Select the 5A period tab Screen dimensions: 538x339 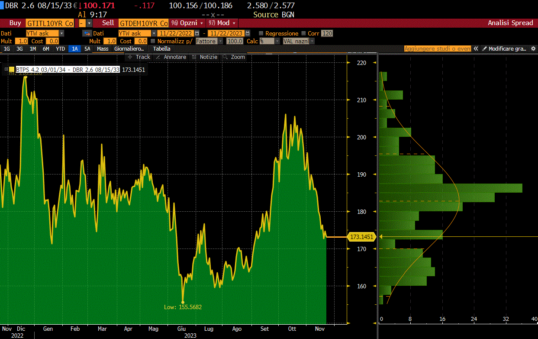point(87,49)
